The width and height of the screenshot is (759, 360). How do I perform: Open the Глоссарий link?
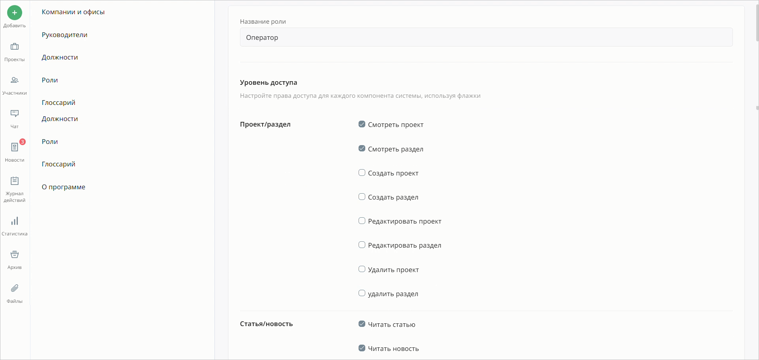click(x=58, y=102)
